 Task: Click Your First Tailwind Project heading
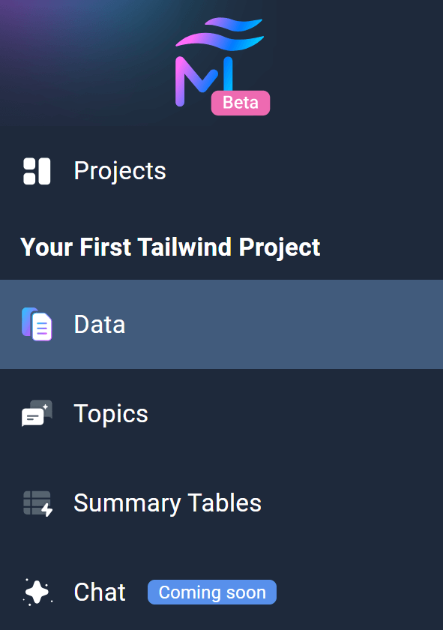coord(170,247)
